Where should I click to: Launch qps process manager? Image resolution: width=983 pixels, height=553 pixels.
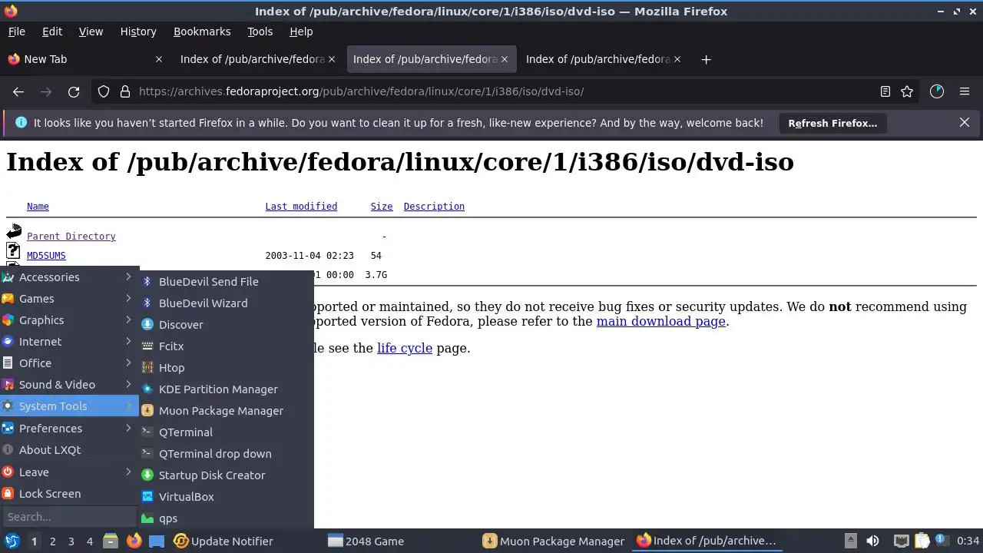pos(227,518)
